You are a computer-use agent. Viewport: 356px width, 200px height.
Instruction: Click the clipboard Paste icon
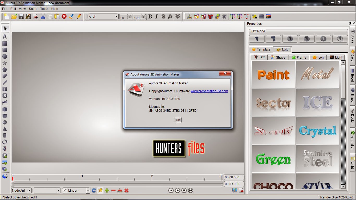pos(57,17)
